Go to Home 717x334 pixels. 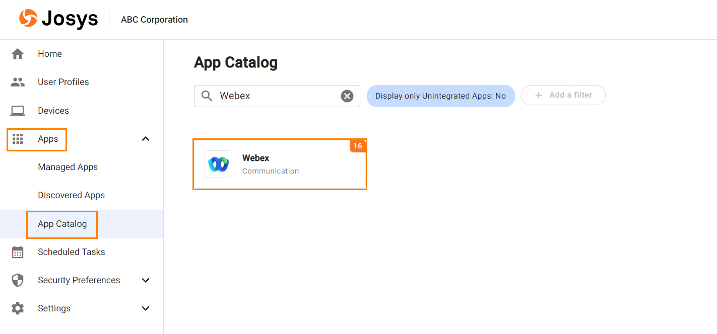click(x=50, y=54)
